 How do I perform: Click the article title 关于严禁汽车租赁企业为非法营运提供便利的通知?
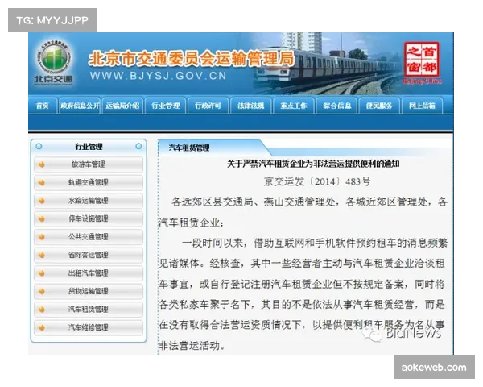313,164
